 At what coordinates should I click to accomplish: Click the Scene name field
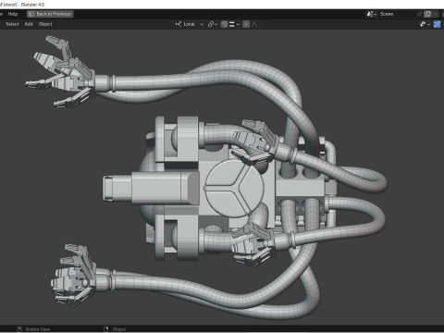click(397, 14)
